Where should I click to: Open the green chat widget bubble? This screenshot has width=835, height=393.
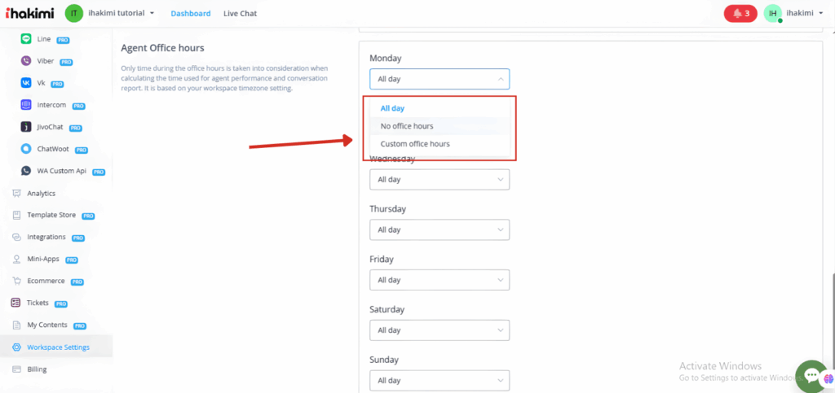811,375
